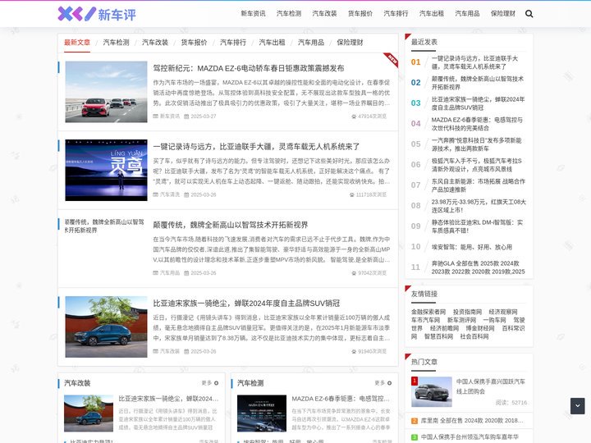
Task: Click 汽车用品 category tag under third article
Action: tap(169, 273)
